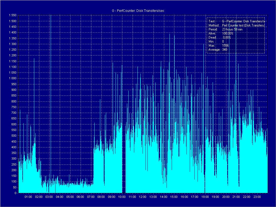
Task: Click the 15:00 time axis label
Action: 174,197
